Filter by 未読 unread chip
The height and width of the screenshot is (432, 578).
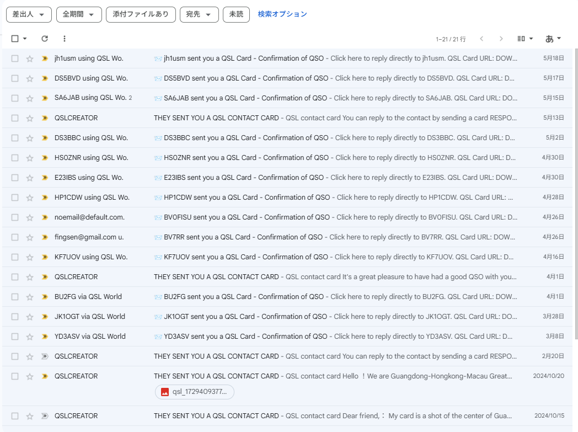point(236,14)
